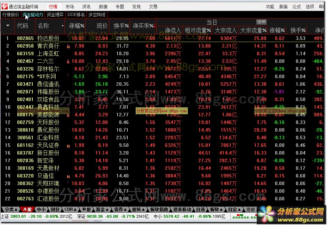Click the 说明 button in 当日 header
This screenshot has width=327, height=225.
click(261, 22)
